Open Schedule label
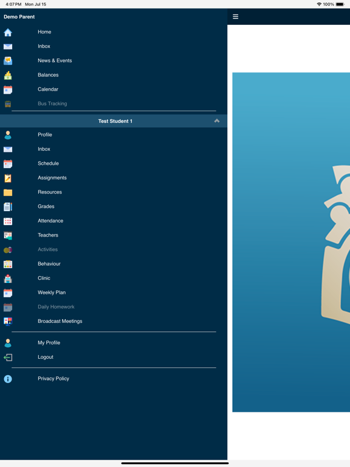Viewport: 350px width, 467px height. 48,163
